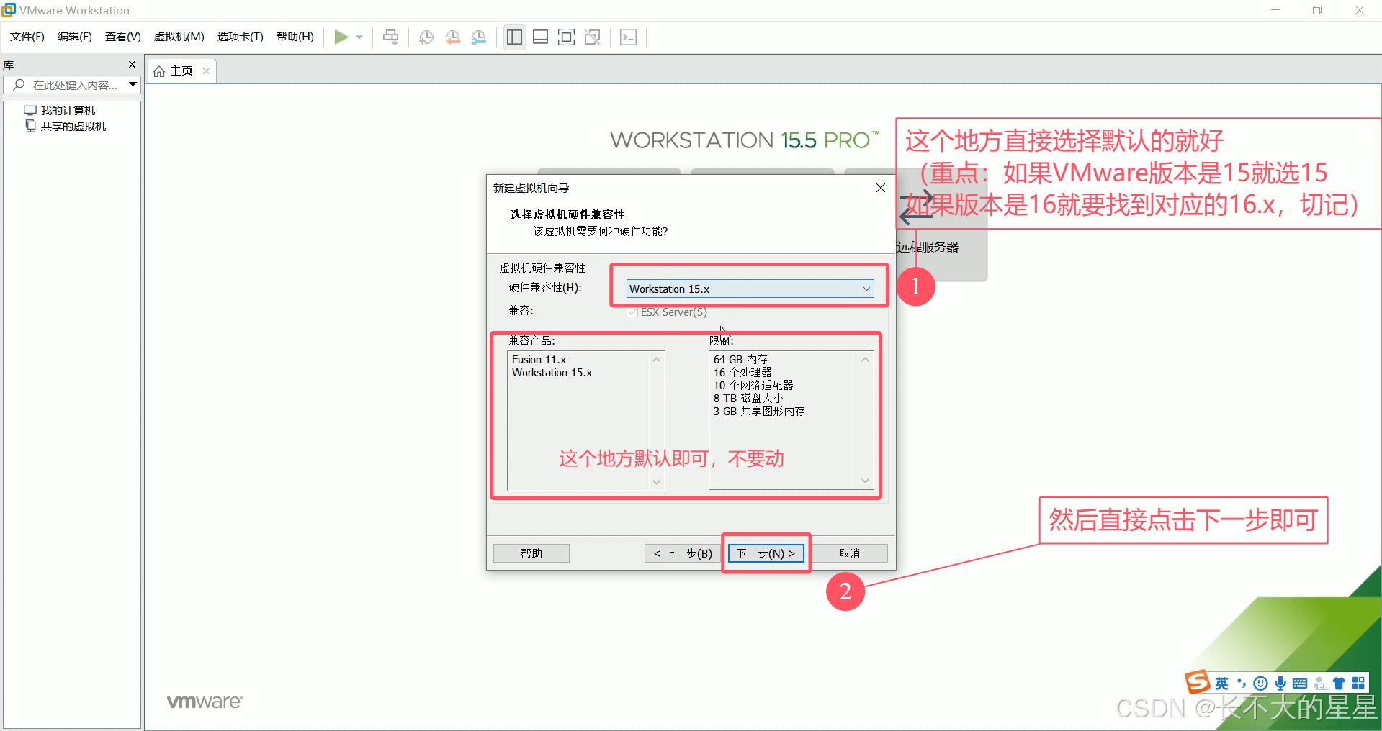This screenshot has height=731, width=1382.
Task: Click the console view toolbar icon
Action: tap(628, 37)
